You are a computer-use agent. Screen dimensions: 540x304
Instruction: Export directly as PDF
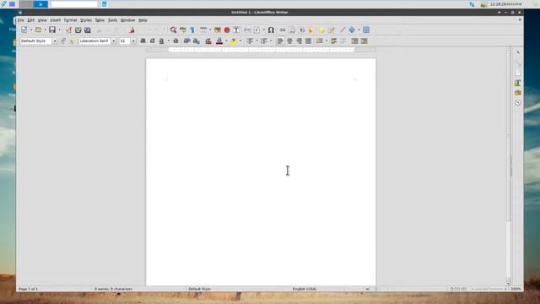pos(69,30)
